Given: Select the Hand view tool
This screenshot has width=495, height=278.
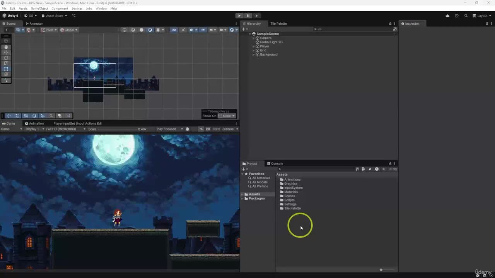Looking at the screenshot, I should (6, 47).
